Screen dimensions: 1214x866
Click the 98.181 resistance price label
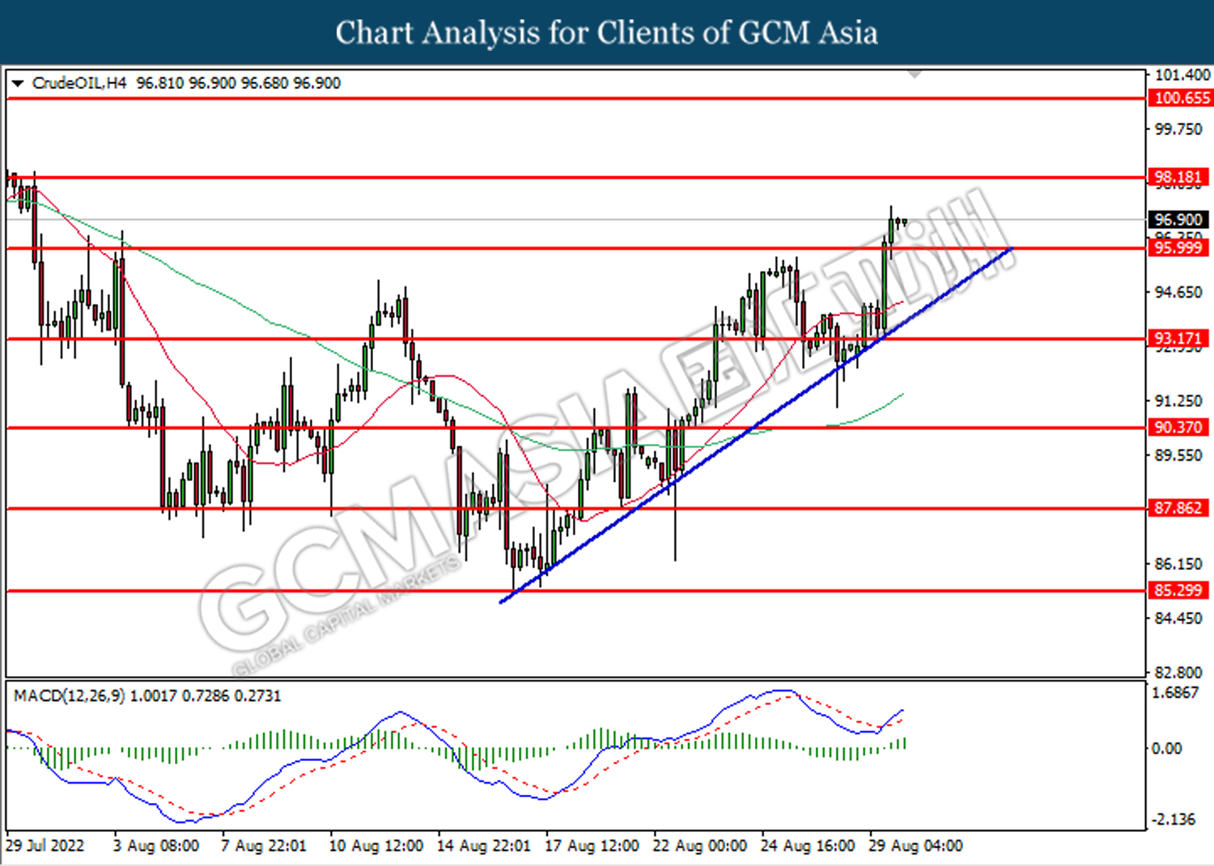click(x=1178, y=177)
